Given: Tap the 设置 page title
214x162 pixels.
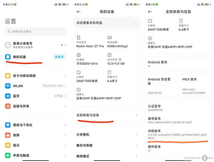Looking at the screenshot, I should [x=10, y=21].
